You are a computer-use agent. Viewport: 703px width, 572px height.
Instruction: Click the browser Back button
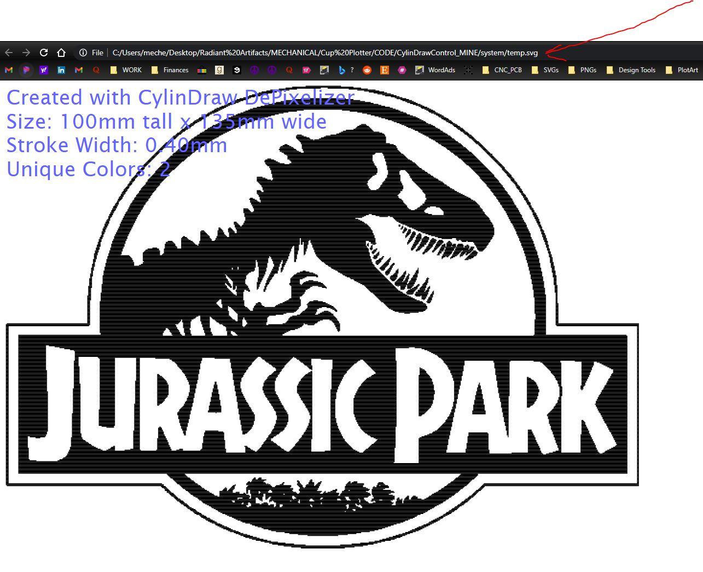(9, 52)
